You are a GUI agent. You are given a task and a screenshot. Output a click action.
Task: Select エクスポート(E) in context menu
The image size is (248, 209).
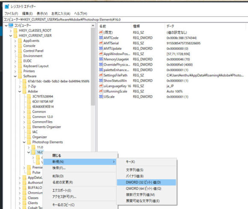click(80, 191)
